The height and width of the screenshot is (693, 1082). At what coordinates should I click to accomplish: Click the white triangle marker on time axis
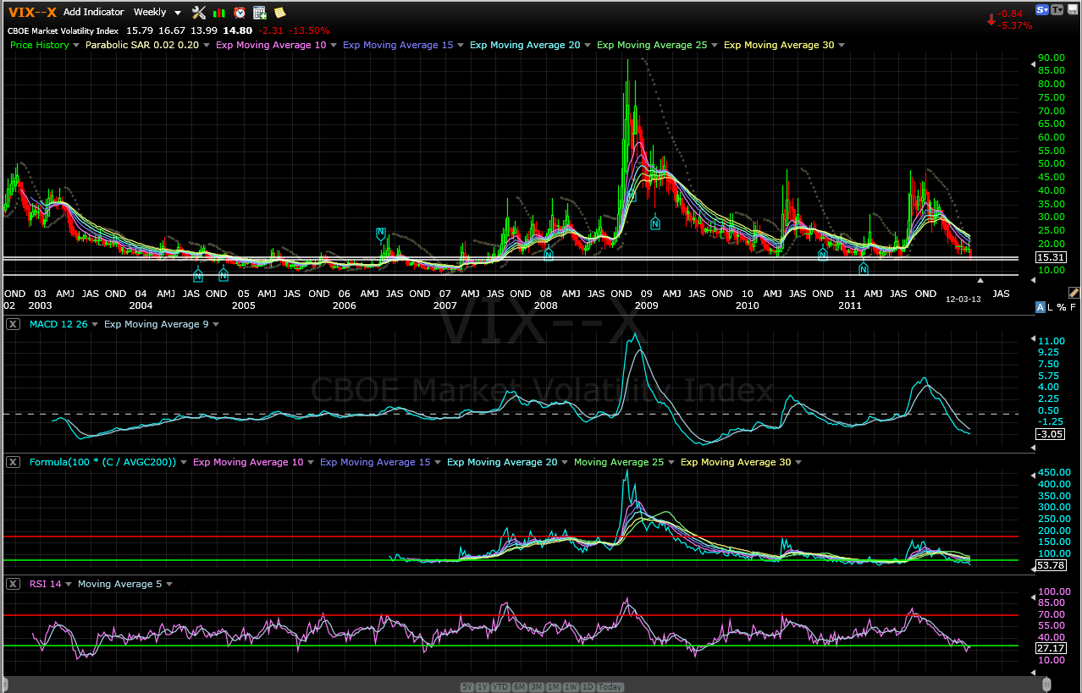click(x=980, y=280)
